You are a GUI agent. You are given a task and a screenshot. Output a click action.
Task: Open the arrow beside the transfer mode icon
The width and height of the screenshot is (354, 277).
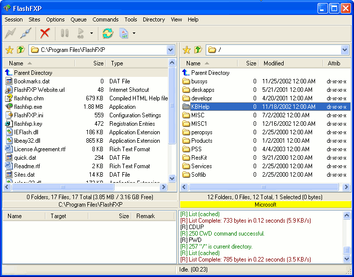[134, 33]
